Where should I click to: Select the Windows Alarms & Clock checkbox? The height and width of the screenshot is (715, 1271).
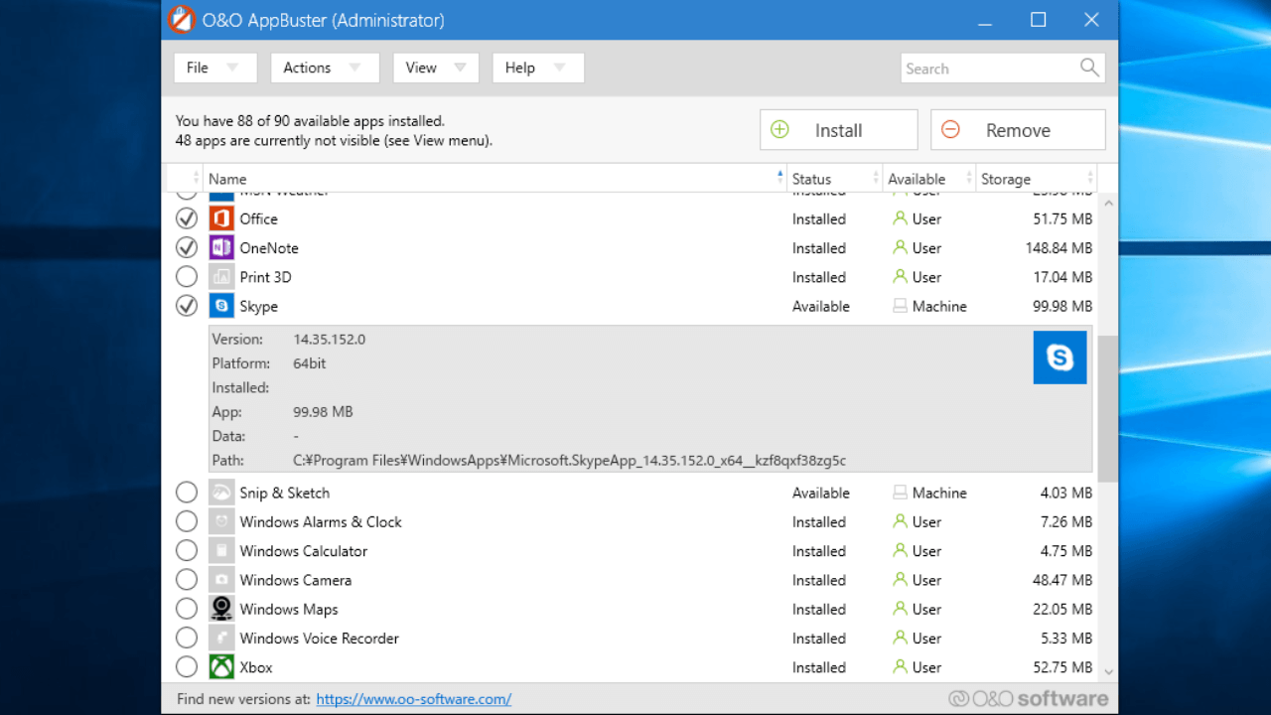pos(187,521)
